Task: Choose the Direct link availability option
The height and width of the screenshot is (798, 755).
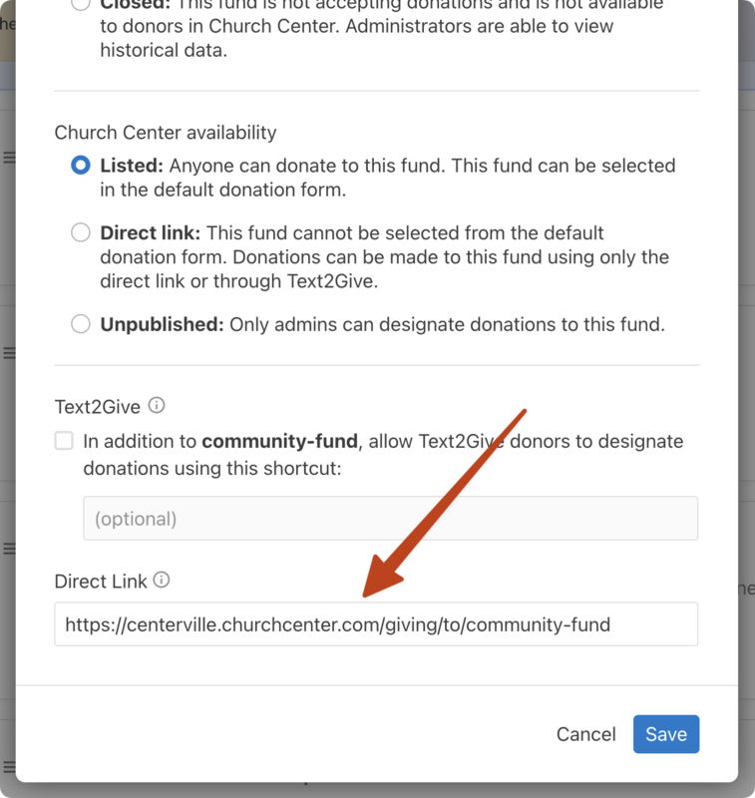Action: coord(81,231)
